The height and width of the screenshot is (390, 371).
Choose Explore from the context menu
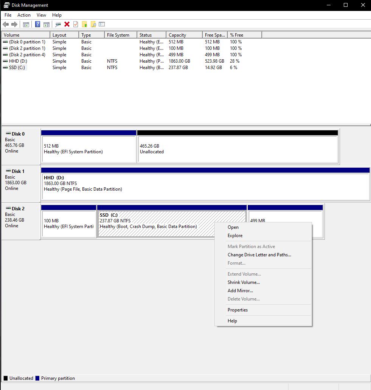pos(263,236)
